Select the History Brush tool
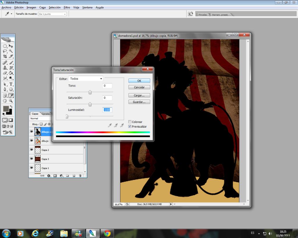 11,68
